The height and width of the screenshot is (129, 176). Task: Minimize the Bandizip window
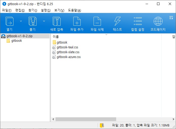pos(147,4)
